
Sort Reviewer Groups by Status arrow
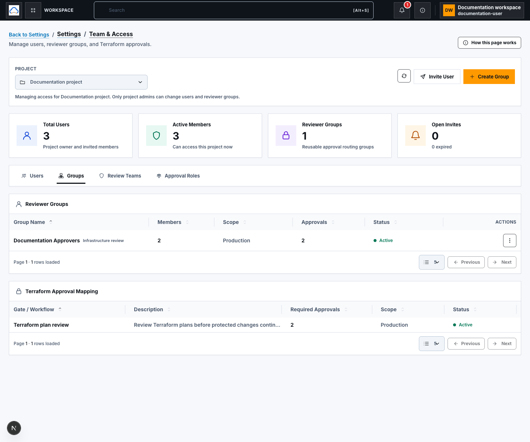tap(396, 222)
